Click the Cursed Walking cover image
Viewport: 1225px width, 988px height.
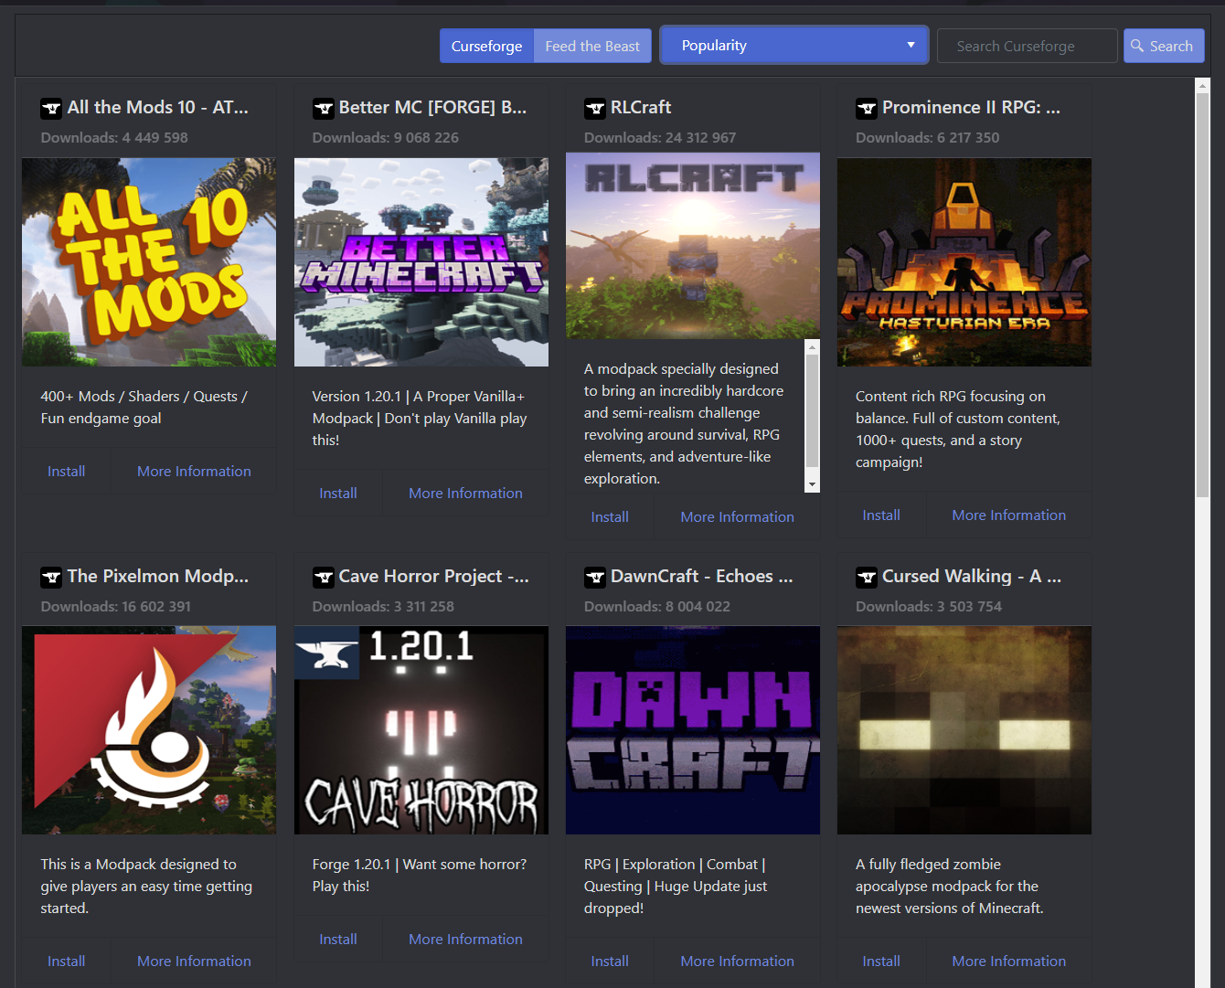coord(964,730)
